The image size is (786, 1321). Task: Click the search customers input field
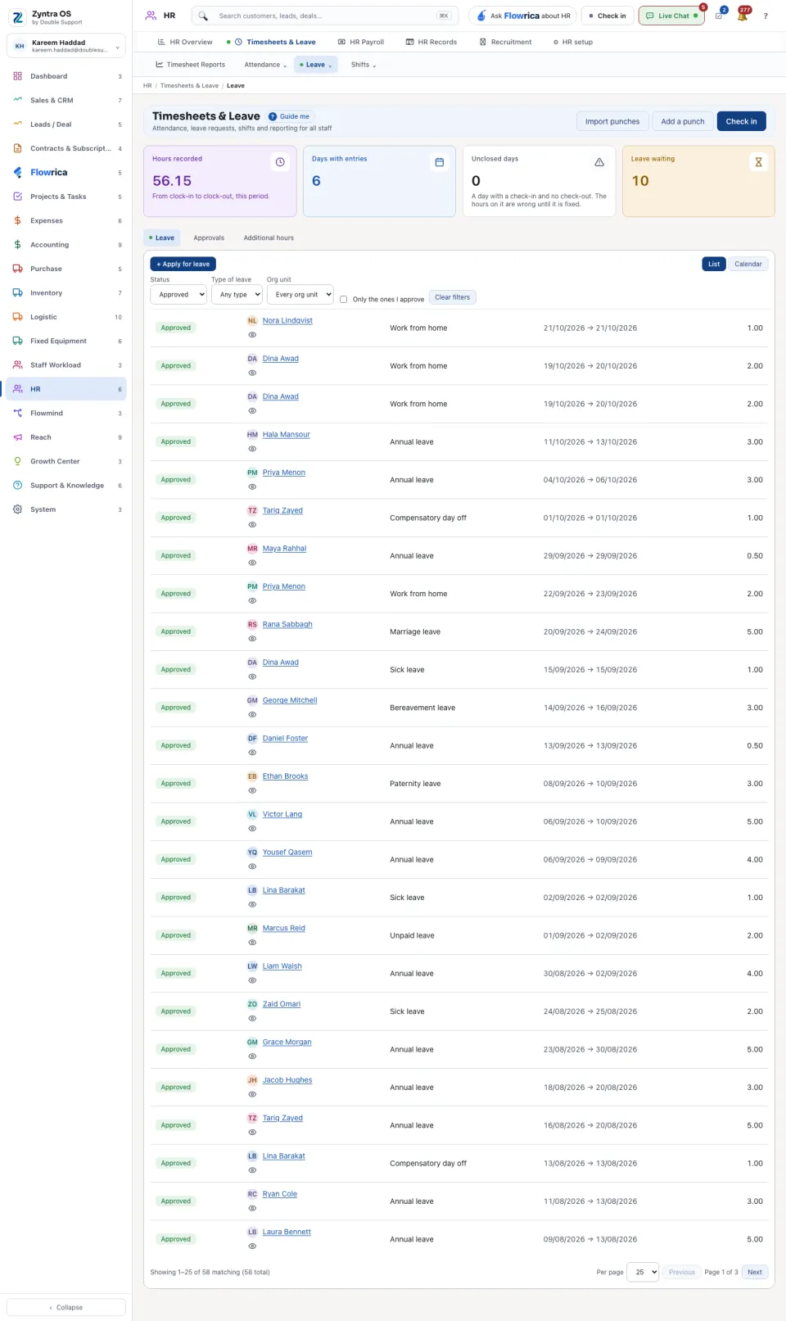point(325,16)
